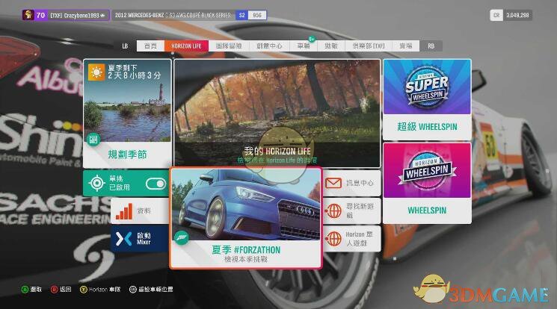
Task: Launch Mixer via 啟動 Mixer tile
Action: click(x=140, y=239)
